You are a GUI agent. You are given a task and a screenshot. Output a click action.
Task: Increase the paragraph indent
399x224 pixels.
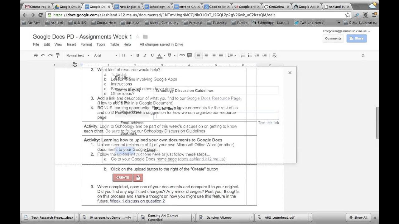click(264, 55)
